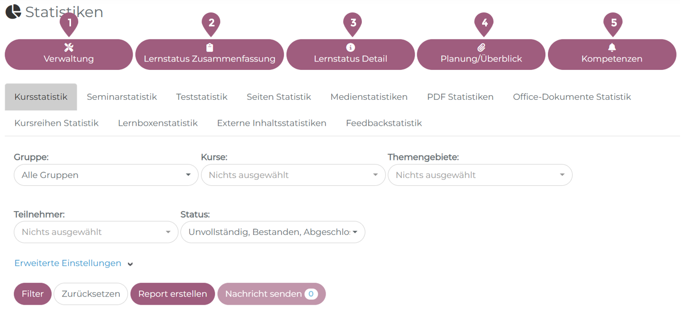Click the clipboard icon in Lernstatus Zusammenfassung
The image size is (691, 313).
click(x=209, y=48)
